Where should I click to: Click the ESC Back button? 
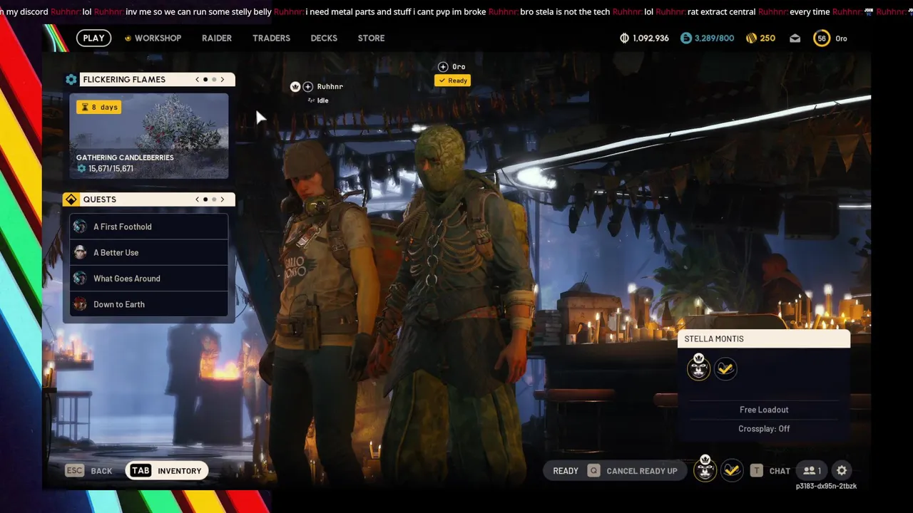coord(88,470)
